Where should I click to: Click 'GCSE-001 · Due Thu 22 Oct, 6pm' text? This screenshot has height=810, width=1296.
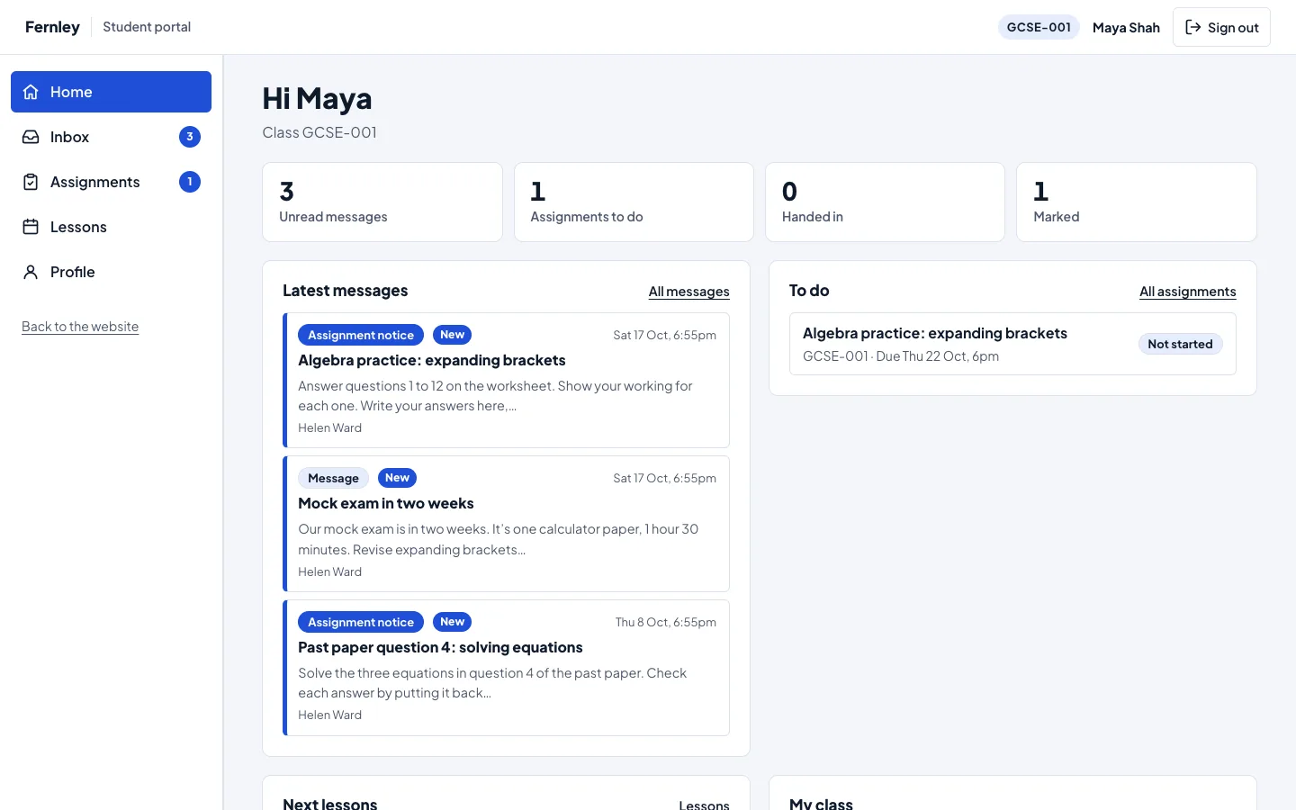click(x=901, y=356)
